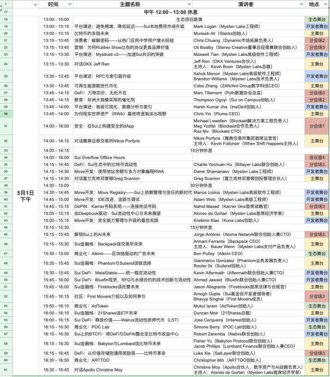
Task: Select the Muneeb Ali (Stacks创始人) cell
Action: (248, 34)
